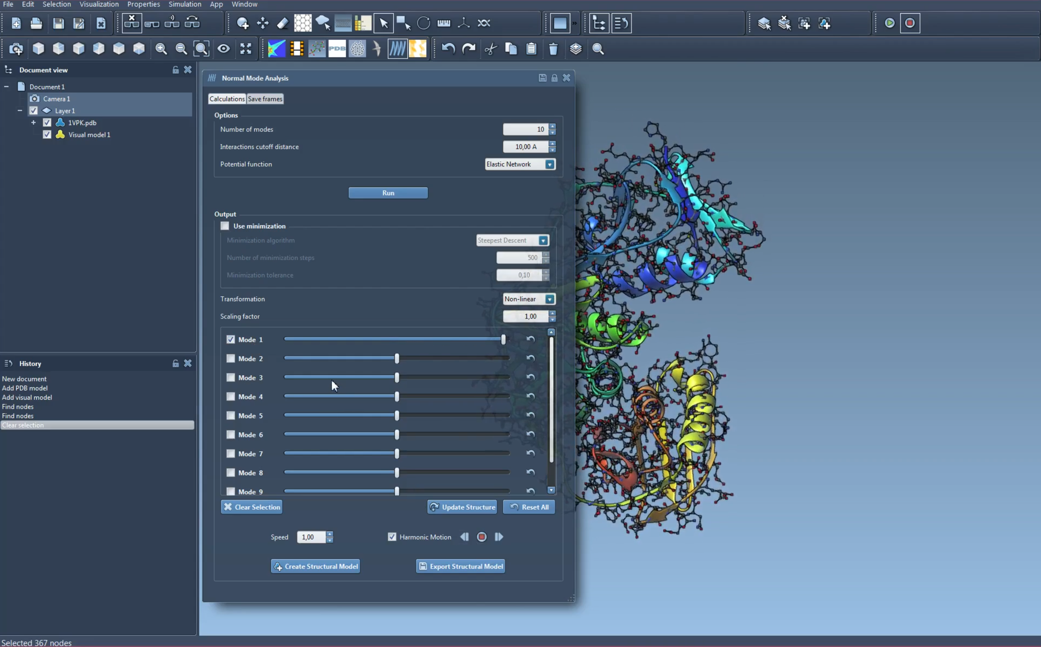The width and height of the screenshot is (1041, 647).
Task: Select the eraser tool
Action: pos(283,23)
